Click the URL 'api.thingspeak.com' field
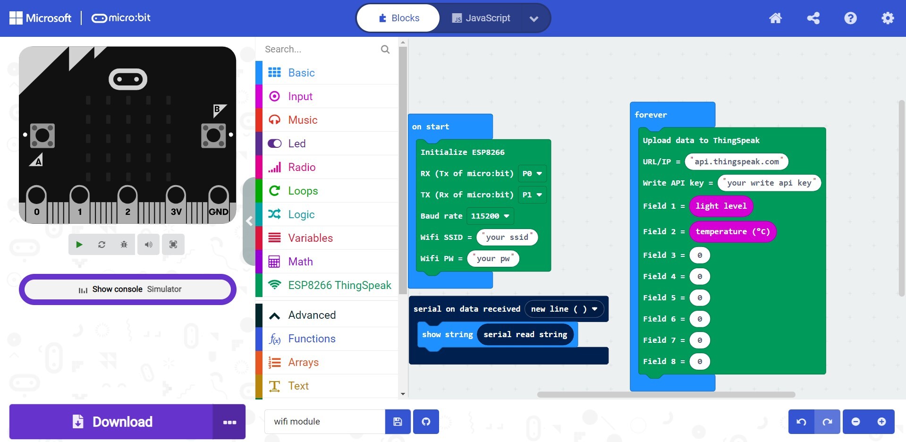The height and width of the screenshot is (442, 906). [x=737, y=161]
